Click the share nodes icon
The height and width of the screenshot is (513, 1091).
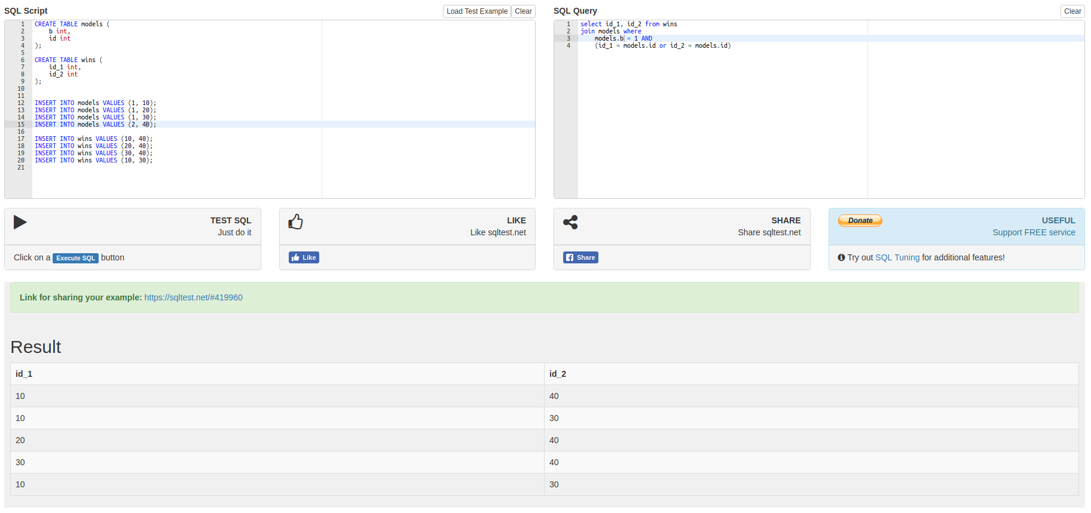(x=570, y=222)
